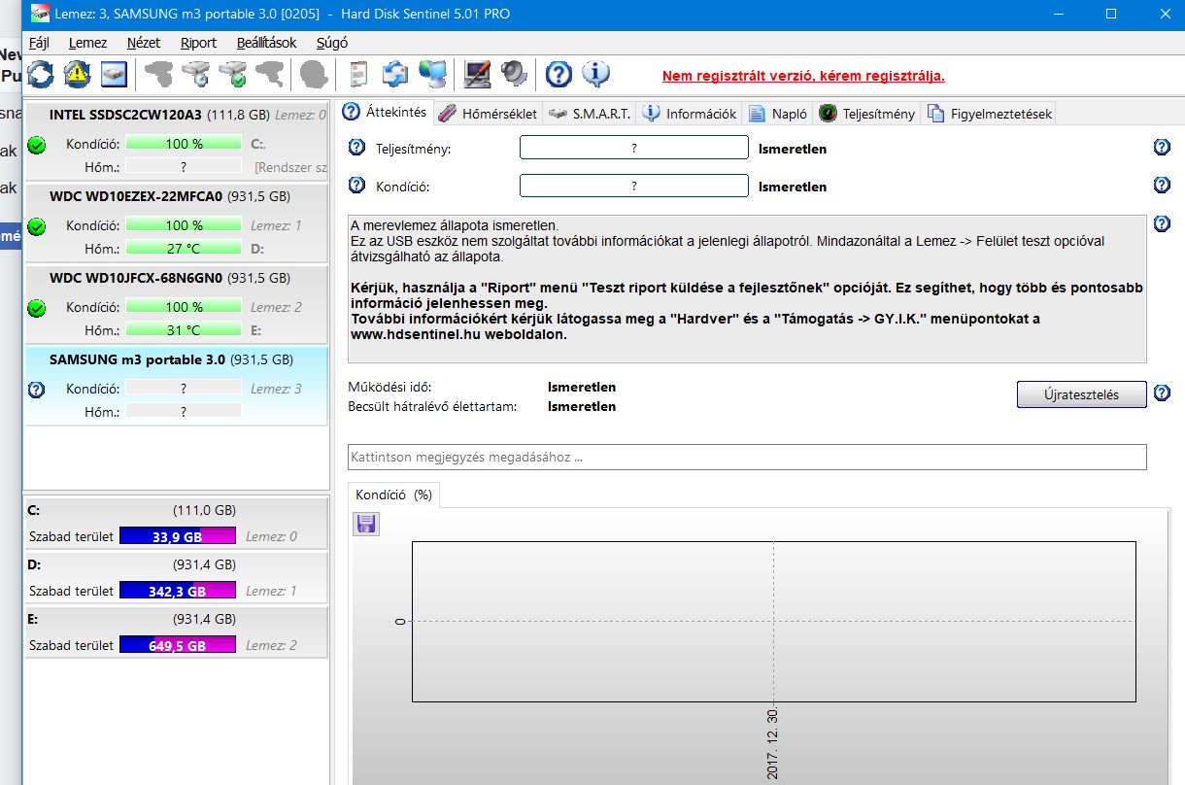Click the 31 °C temperature bar of WD10JFCX

[x=184, y=330]
